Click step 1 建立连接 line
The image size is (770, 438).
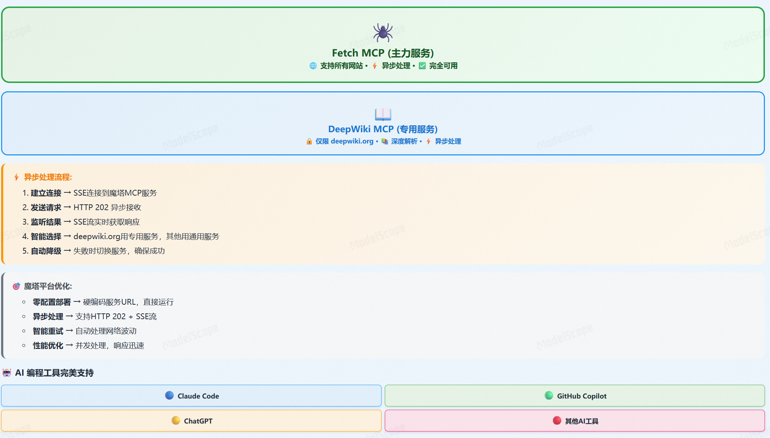point(90,193)
